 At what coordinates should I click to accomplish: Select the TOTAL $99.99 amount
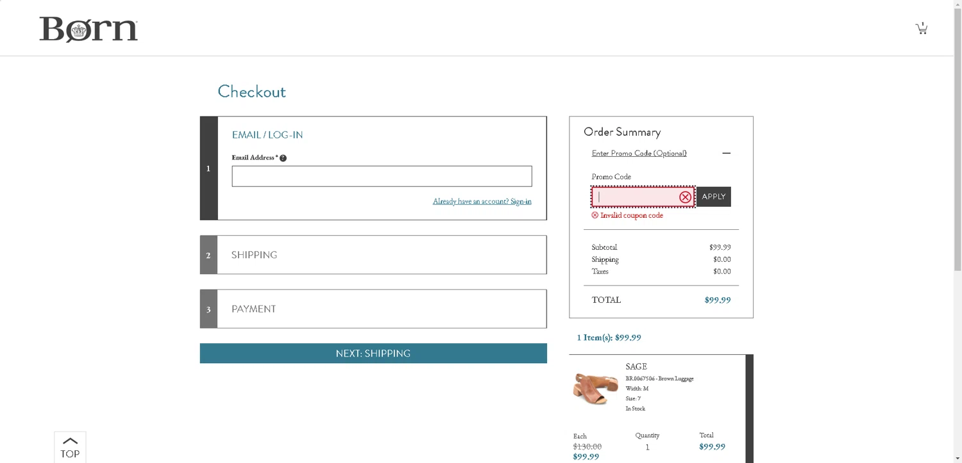[718, 300]
